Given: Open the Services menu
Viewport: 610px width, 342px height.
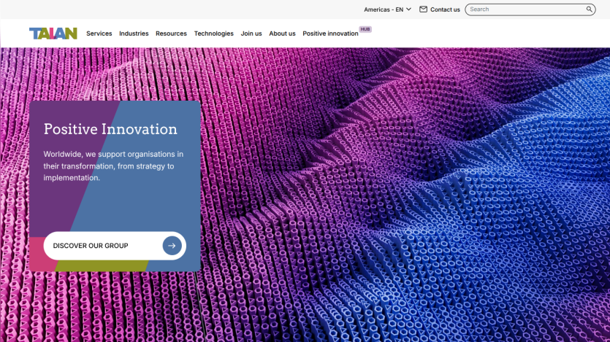Looking at the screenshot, I should pos(99,34).
